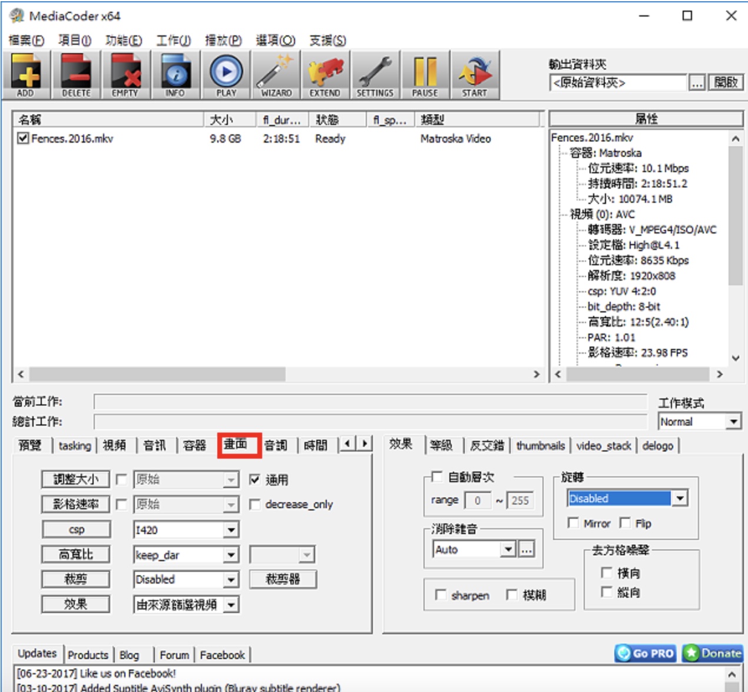Switch to the 視頻 tab

(x=114, y=446)
